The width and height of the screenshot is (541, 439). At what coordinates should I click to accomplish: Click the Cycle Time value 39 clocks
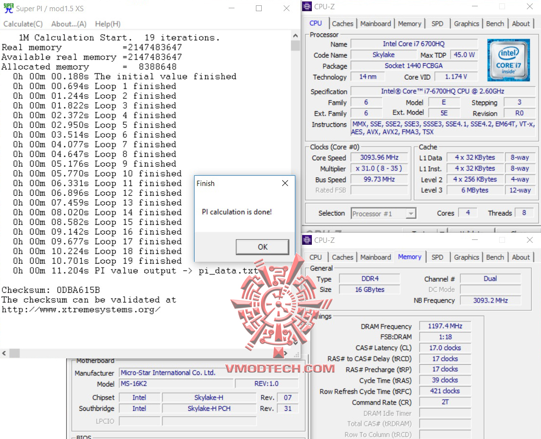point(445,380)
